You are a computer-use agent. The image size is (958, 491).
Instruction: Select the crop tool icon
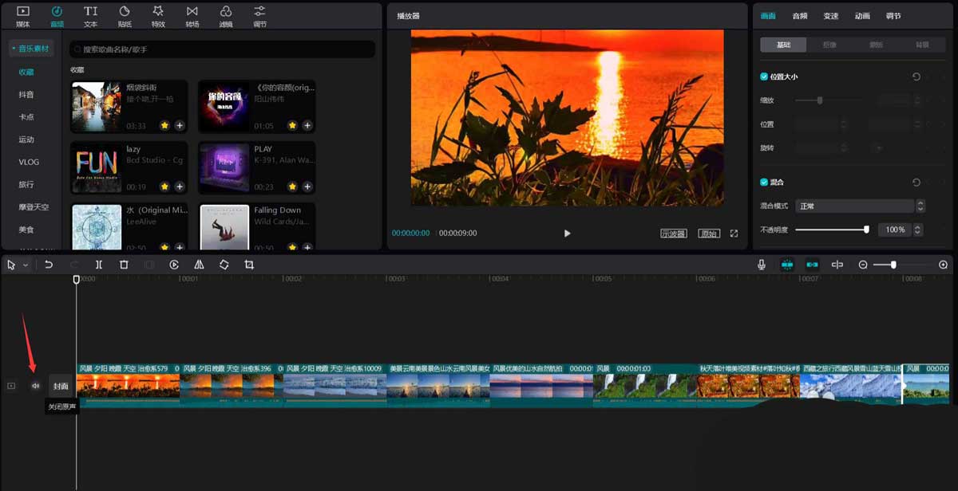249,265
